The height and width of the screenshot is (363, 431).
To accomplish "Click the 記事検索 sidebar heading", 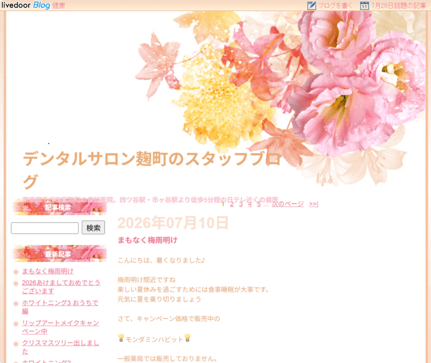I will click(x=58, y=208).
